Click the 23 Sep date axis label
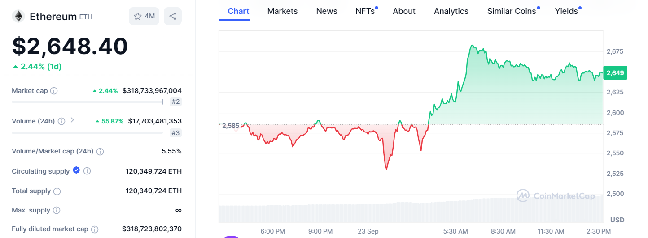 [x=368, y=231]
